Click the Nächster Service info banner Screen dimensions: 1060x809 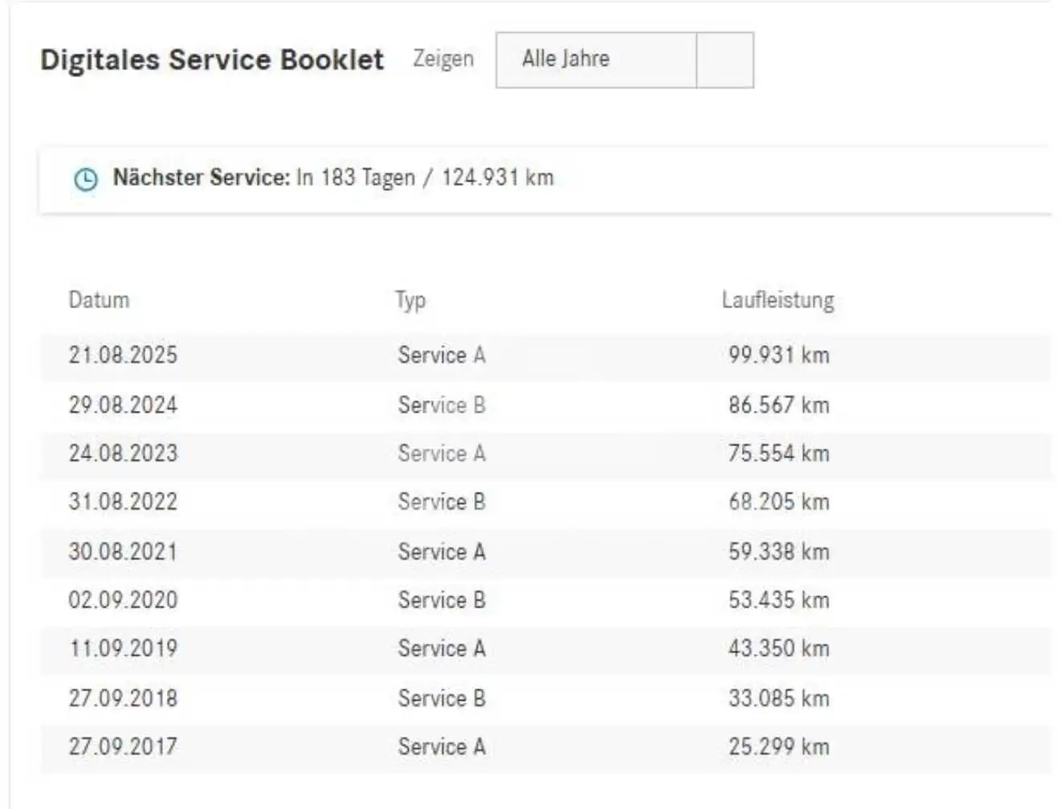pyautogui.click(x=545, y=179)
